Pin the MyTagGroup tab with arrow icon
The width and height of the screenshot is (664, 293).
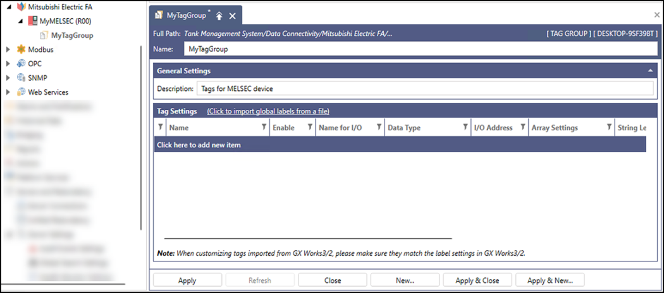point(219,16)
